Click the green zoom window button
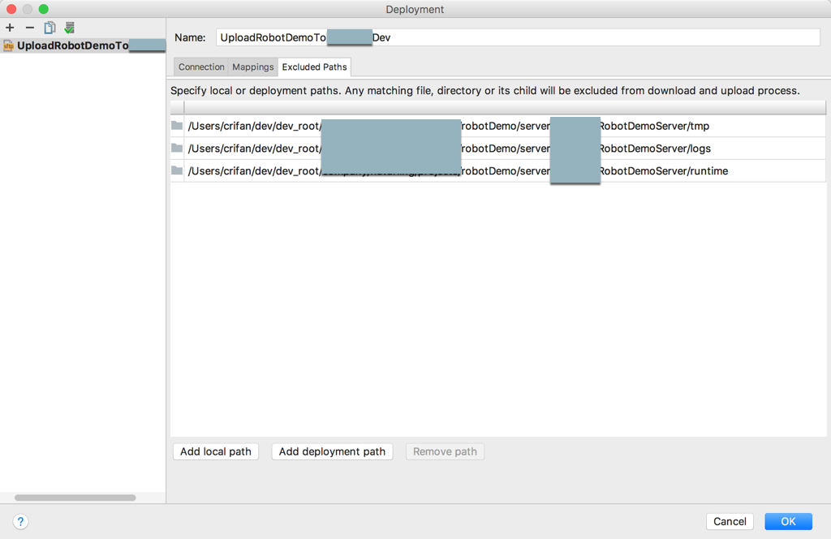Screen dimensions: 831x539 (44, 9)
